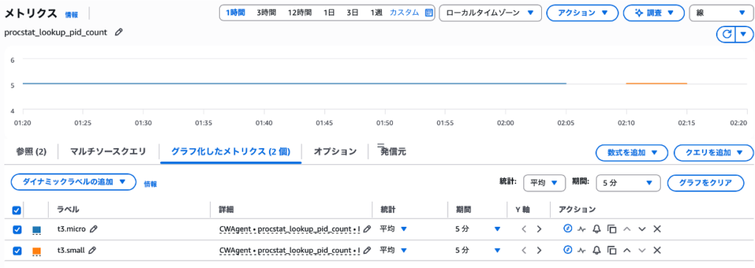Screen dimensions: 755x268
Task: Edit details pencil for the t3.micro row
Action: (x=367, y=229)
